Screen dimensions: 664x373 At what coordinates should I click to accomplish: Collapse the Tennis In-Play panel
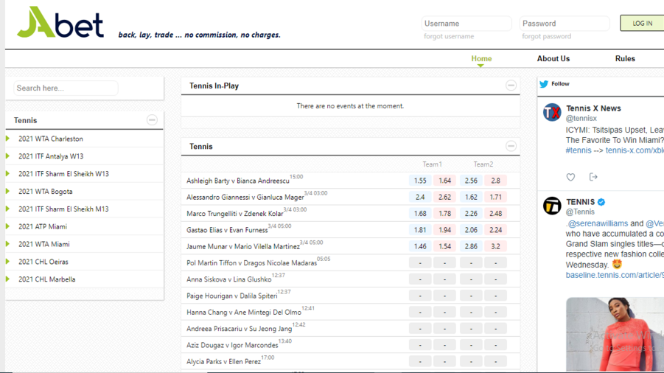click(x=511, y=86)
